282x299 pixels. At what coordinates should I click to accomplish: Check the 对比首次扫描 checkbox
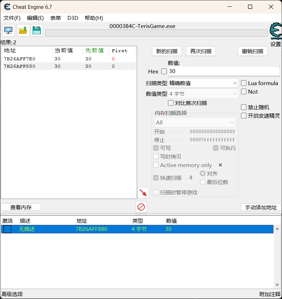click(171, 103)
